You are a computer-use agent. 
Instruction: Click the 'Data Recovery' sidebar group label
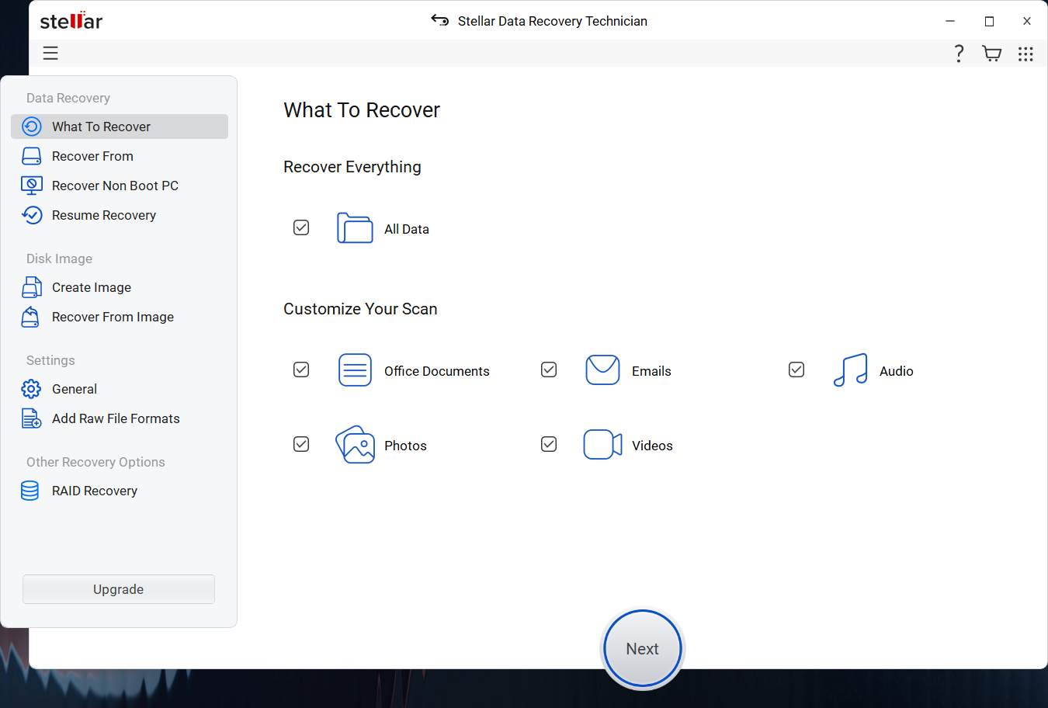[68, 98]
